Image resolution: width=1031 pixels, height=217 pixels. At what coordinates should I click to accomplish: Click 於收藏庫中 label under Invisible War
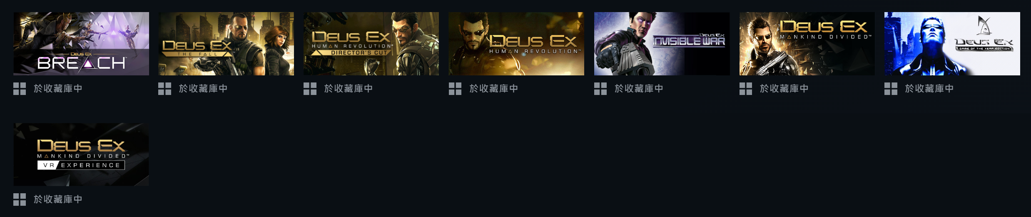(639, 89)
